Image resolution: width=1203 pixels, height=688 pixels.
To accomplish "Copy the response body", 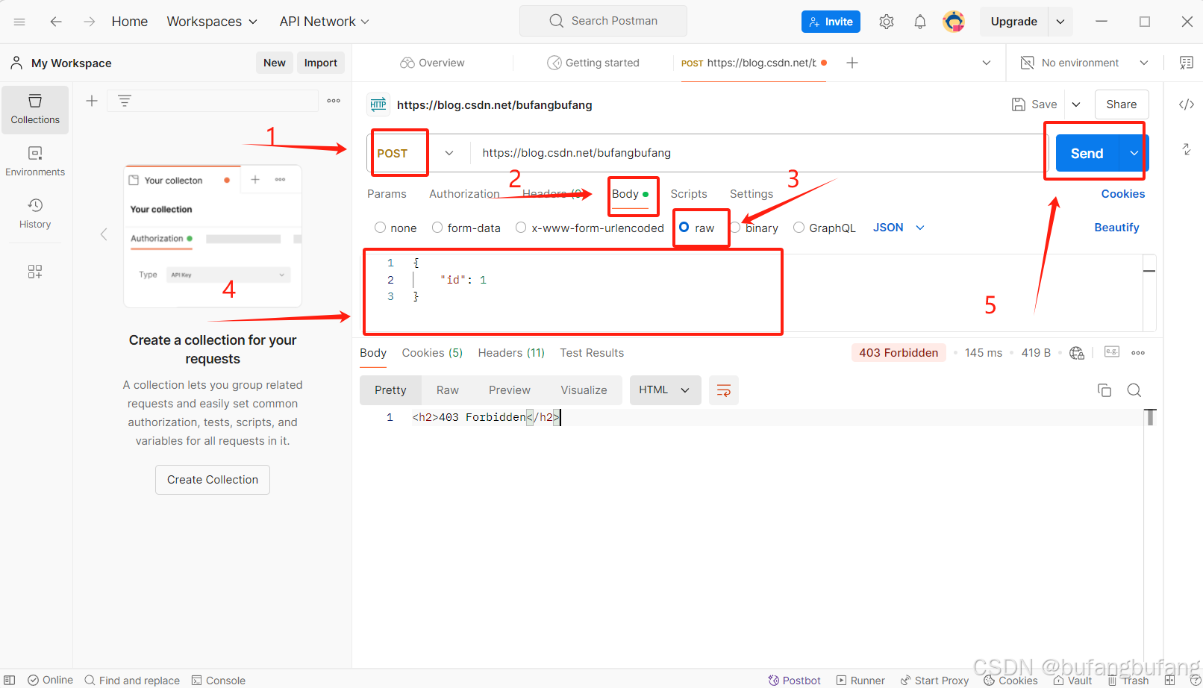I will [x=1104, y=390].
